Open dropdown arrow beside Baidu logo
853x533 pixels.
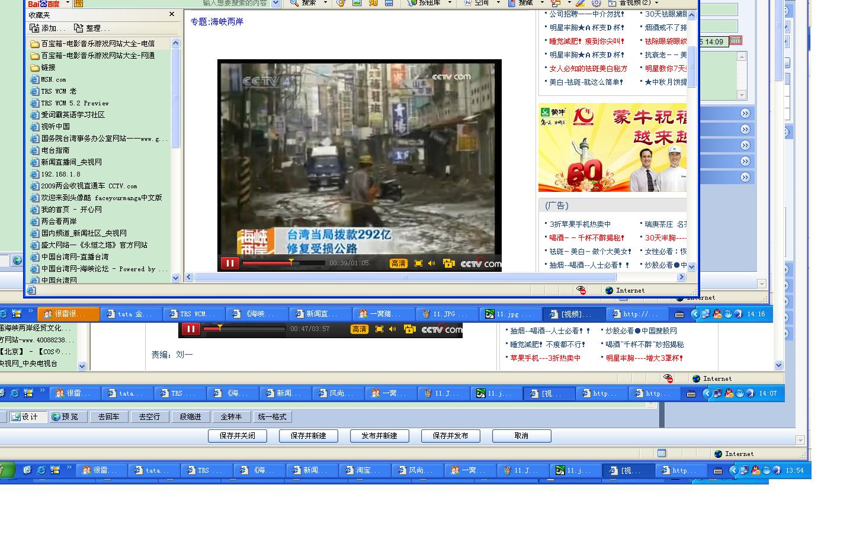coord(68,3)
